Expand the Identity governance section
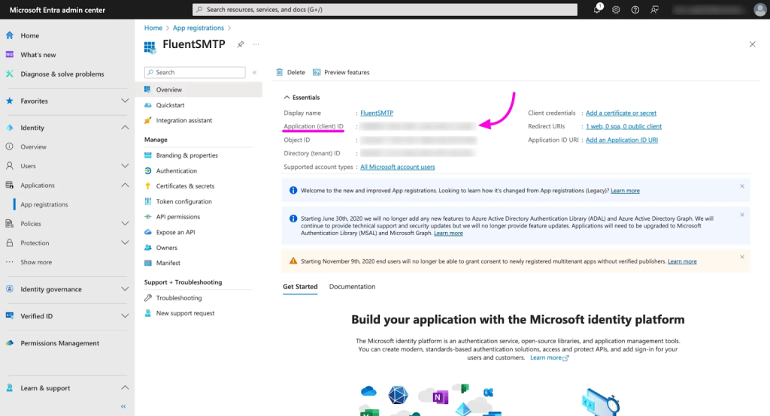This screenshot has width=770, height=416. (125, 289)
